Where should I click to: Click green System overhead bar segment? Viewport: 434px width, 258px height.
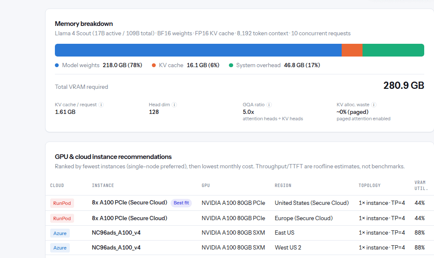pyautogui.click(x=393, y=50)
